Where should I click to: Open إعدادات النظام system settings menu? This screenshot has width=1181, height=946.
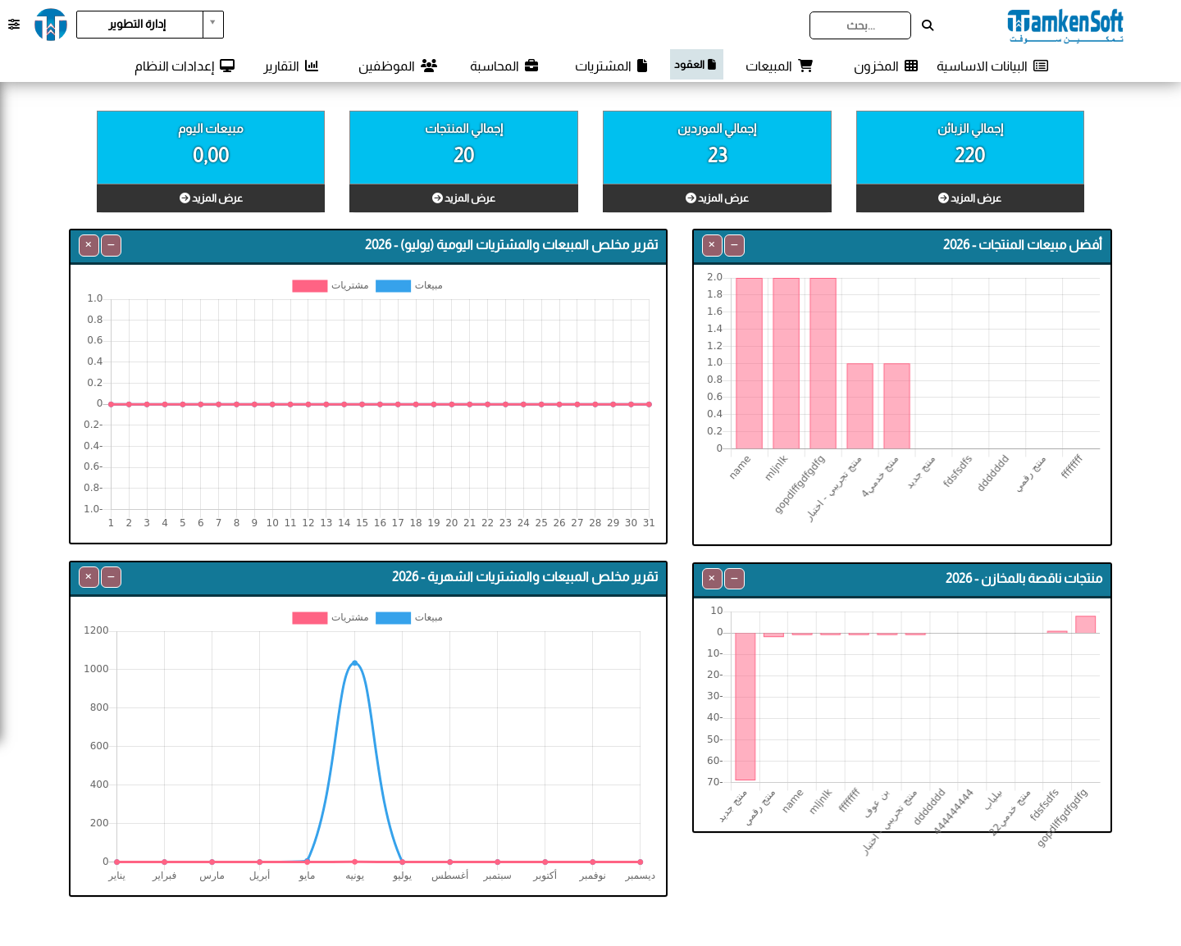tap(185, 66)
